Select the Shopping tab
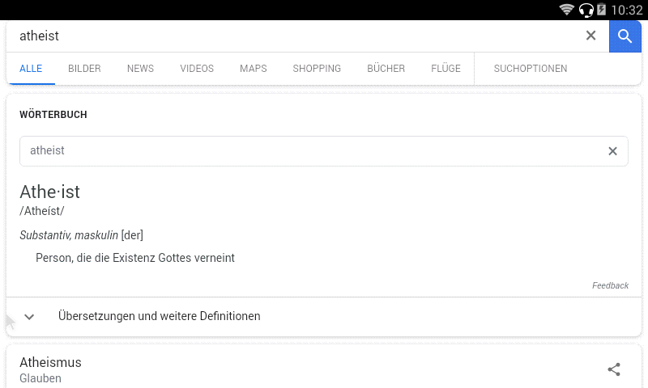 (x=317, y=69)
